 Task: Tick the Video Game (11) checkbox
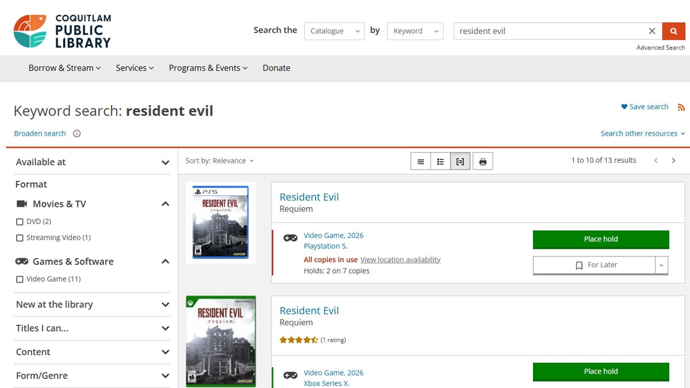(20, 279)
